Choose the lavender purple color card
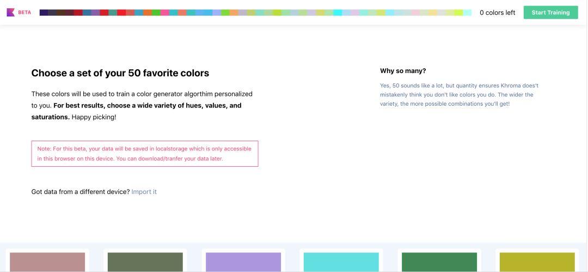 [x=243, y=262]
